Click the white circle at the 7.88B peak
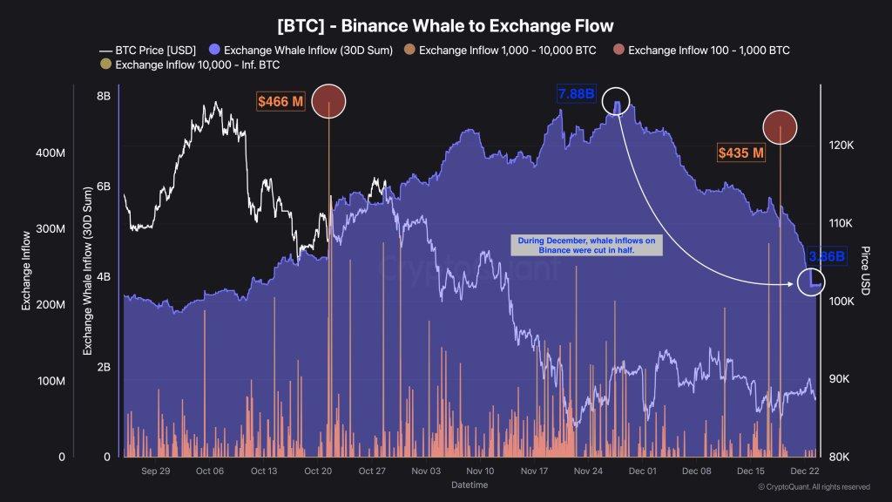 click(x=618, y=101)
